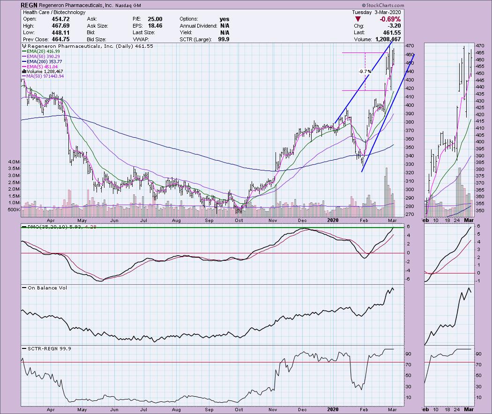Click the 'Health Care / Biotechnology' sector label

[x=54, y=12]
